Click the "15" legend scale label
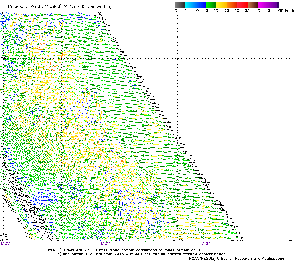Screen dimensions: 297x261 (x=206, y=11)
